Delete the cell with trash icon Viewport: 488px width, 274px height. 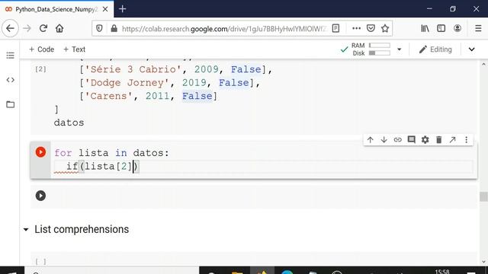(439, 140)
